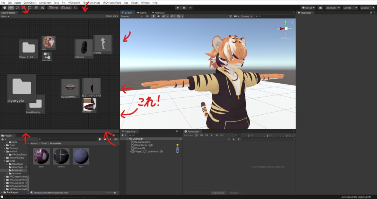Toggle scene lighting bulb icon
The height and width of the screenshot is (199, 377).
point(154,16)
